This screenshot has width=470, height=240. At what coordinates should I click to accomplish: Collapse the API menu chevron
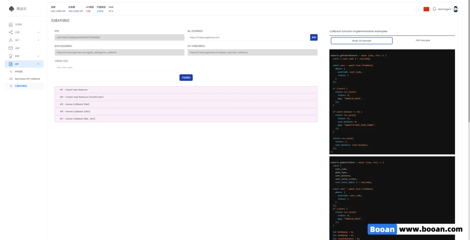[38, 64]
